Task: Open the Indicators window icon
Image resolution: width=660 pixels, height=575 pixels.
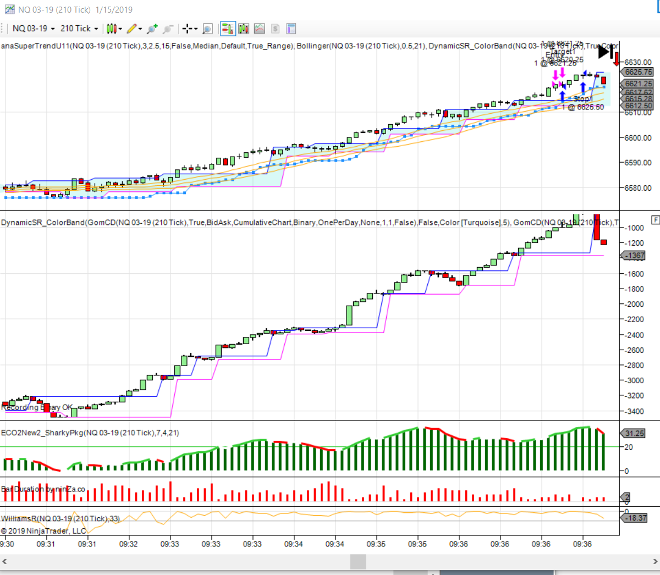Action: click(x=260, y=29)
